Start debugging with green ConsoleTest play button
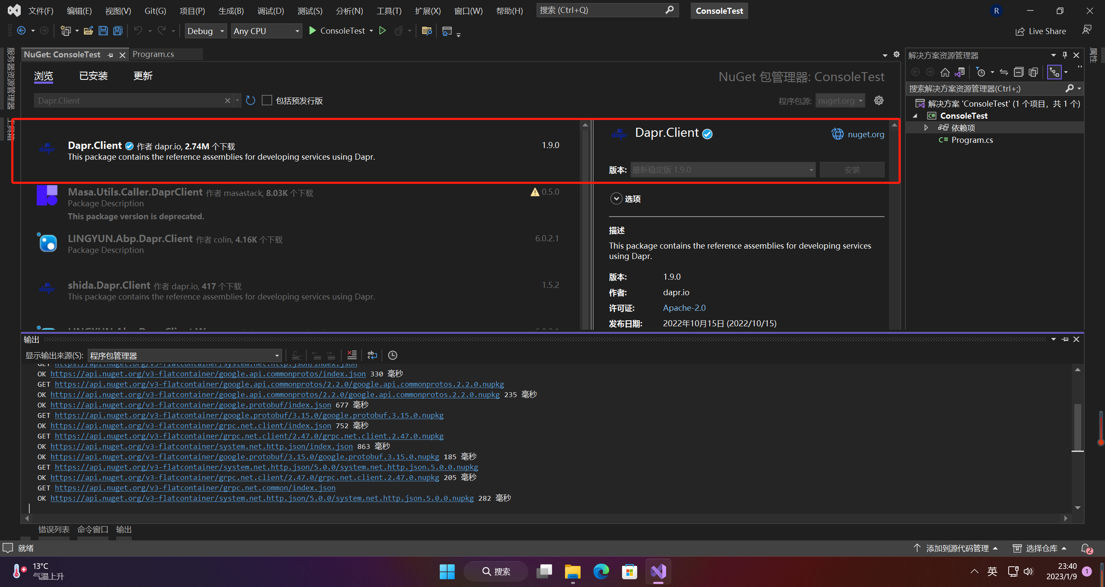 (x=337, y=31)
